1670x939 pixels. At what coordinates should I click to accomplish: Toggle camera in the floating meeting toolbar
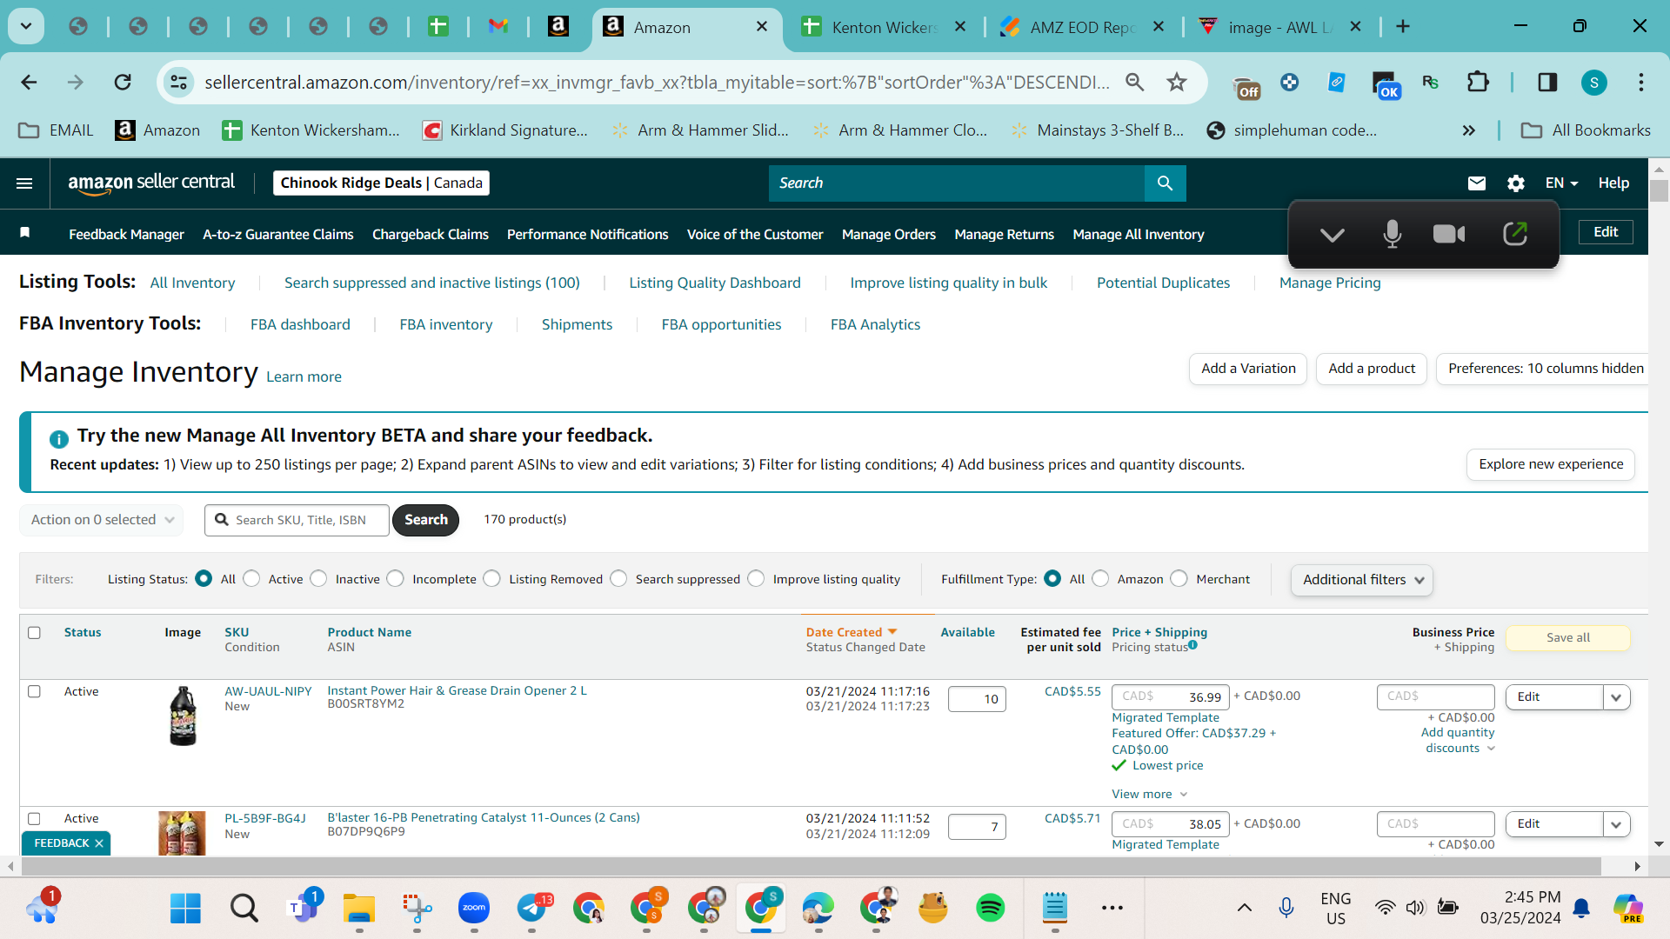tap(1449, 234)
